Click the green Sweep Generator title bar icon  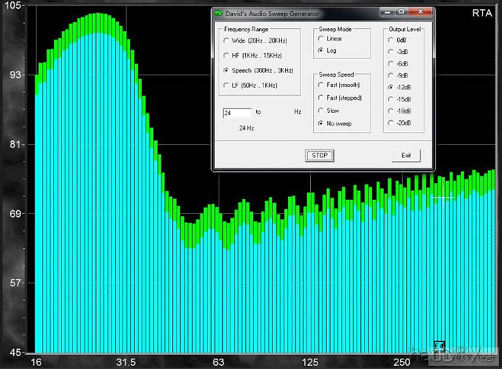[219, 13]
